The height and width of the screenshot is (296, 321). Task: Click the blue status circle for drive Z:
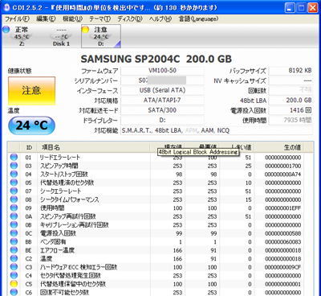[6, 29]
